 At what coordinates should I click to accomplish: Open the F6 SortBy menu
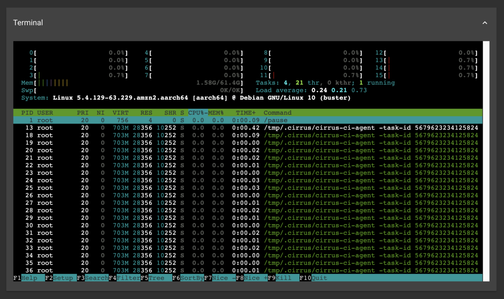pyautogui.click(x=188, y=278)
